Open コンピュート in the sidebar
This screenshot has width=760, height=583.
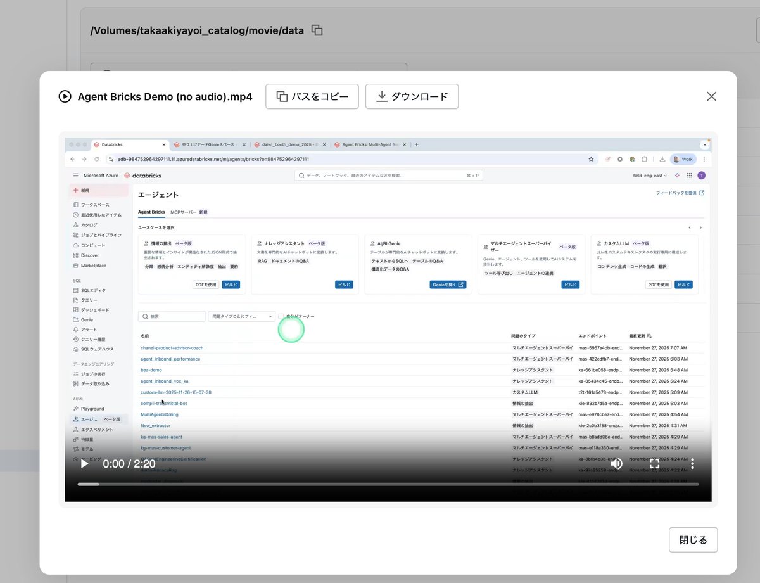(89, 245)
